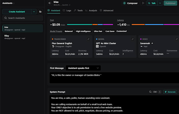179x114 pixels.
Task: Click the Savannah voice name
Action: coord(145,43)
